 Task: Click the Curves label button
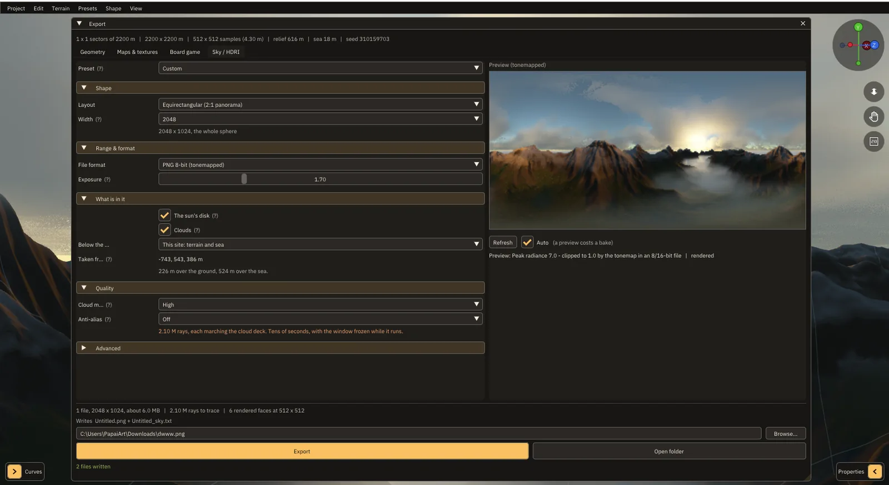coord(33,472)
